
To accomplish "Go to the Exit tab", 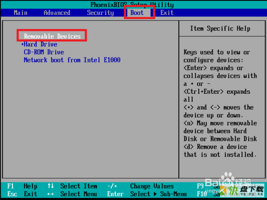I will (167, 13).
